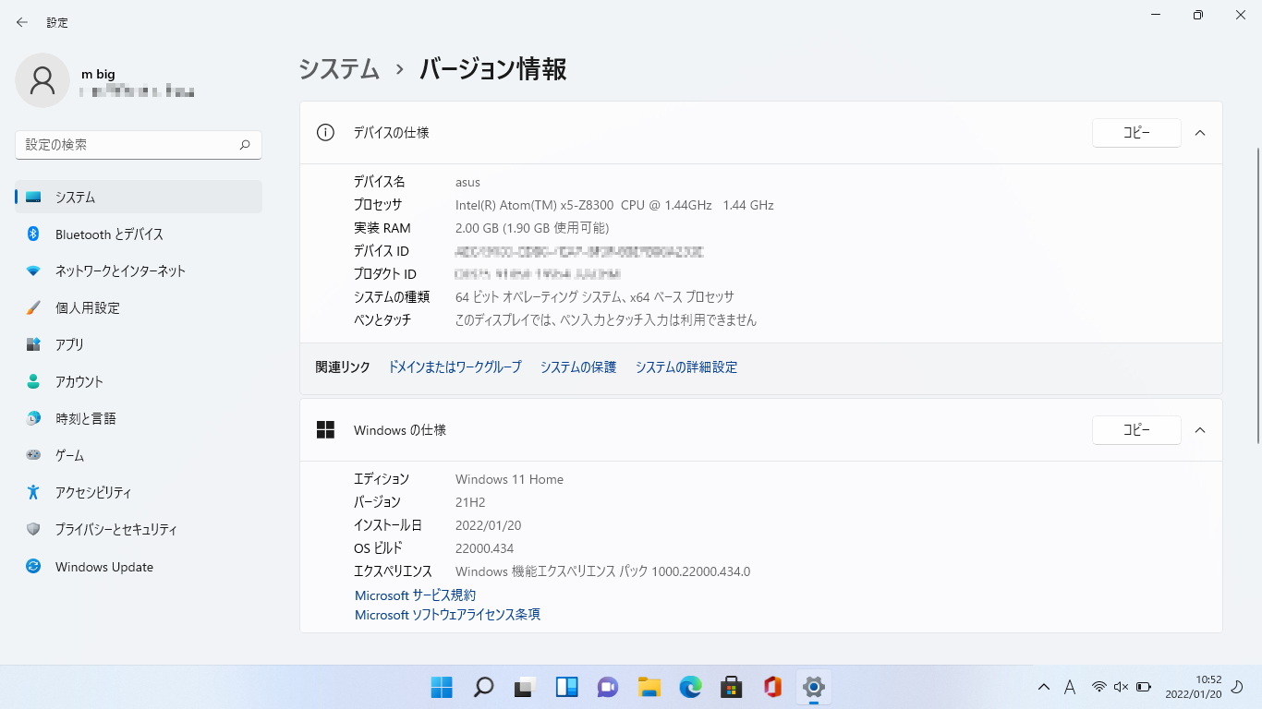The image size is (1262, 709).
Task: Open ドメインまたはワークグループ link
Action: [x=455, y=367]
